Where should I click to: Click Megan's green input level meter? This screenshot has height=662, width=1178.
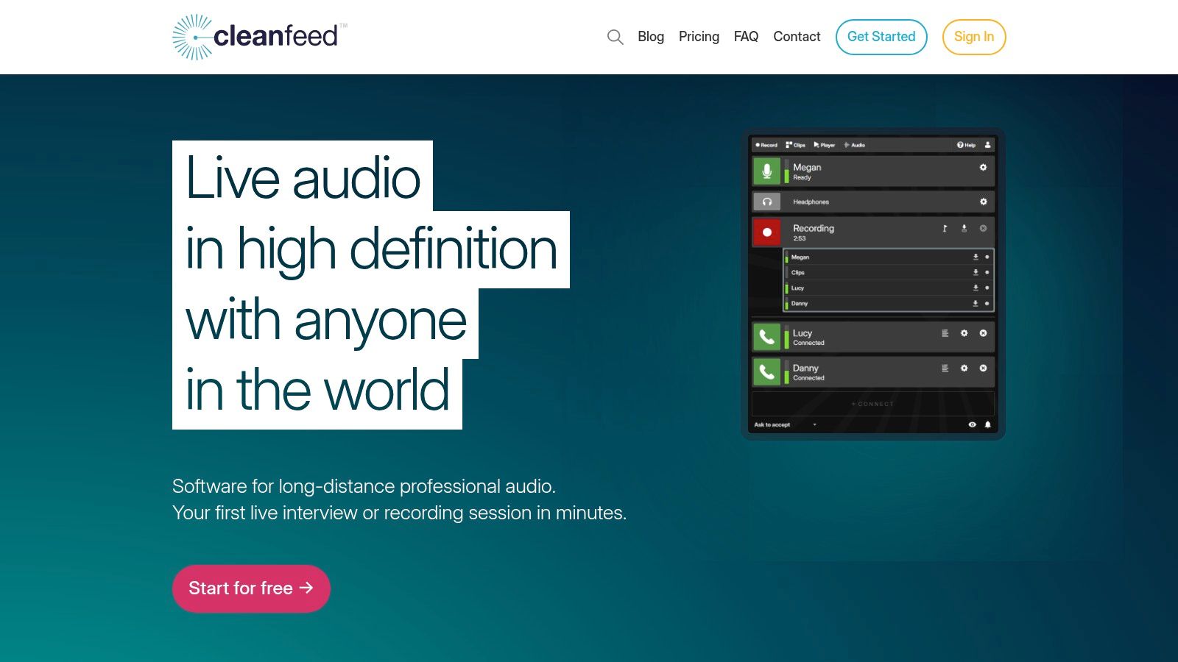coord(786,171)
